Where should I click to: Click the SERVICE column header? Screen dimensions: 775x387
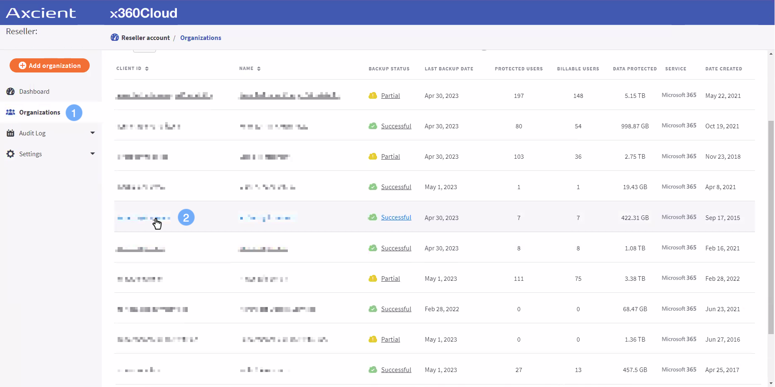point(675,69)
